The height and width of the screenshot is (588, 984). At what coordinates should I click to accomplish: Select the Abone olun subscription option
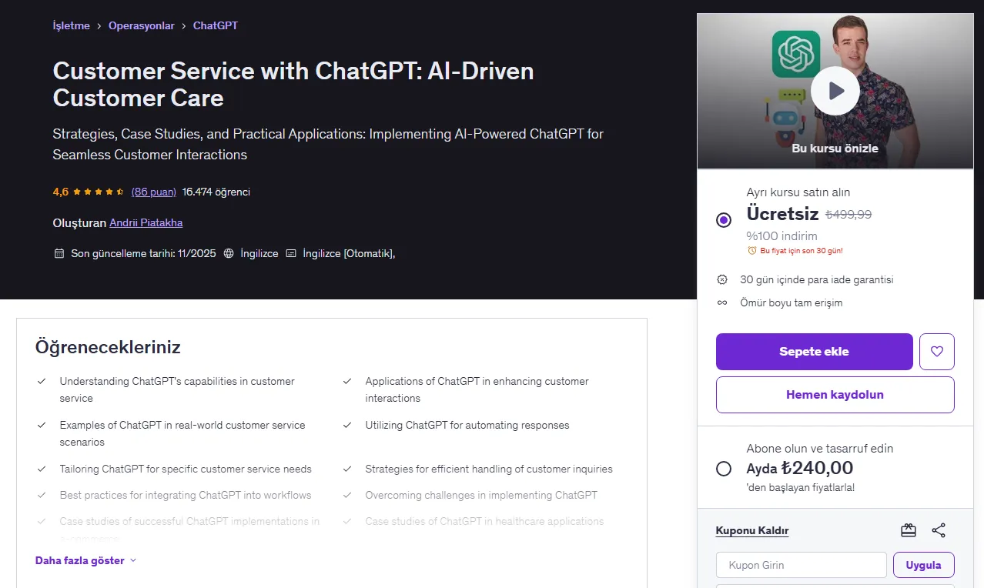[x=724, y=469]
